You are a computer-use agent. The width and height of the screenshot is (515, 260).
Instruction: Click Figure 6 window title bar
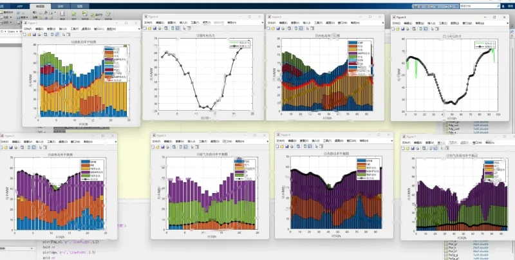[334, 135]
